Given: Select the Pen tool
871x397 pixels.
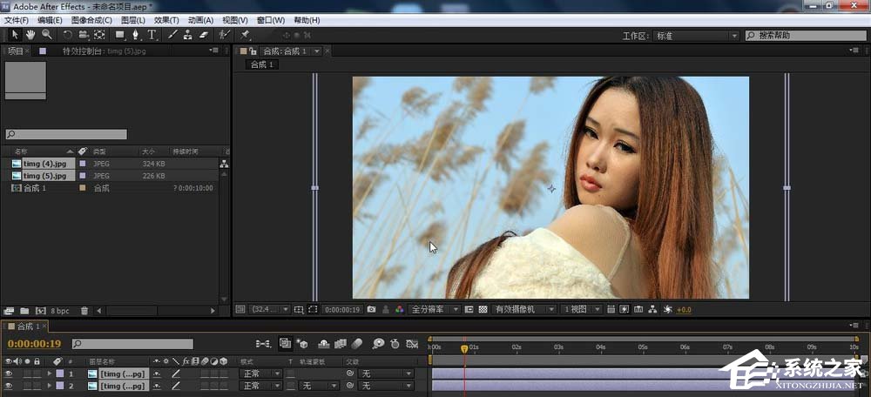Looking at the screenshot, I should click(x=135, y=35).
